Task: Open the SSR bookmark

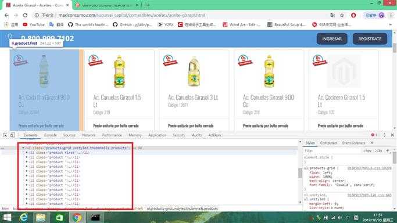Action: click(x=332, y=24)
